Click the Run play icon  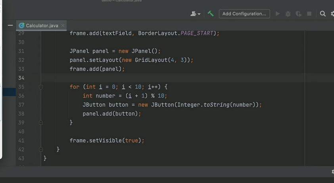click(x=278, y=14)
